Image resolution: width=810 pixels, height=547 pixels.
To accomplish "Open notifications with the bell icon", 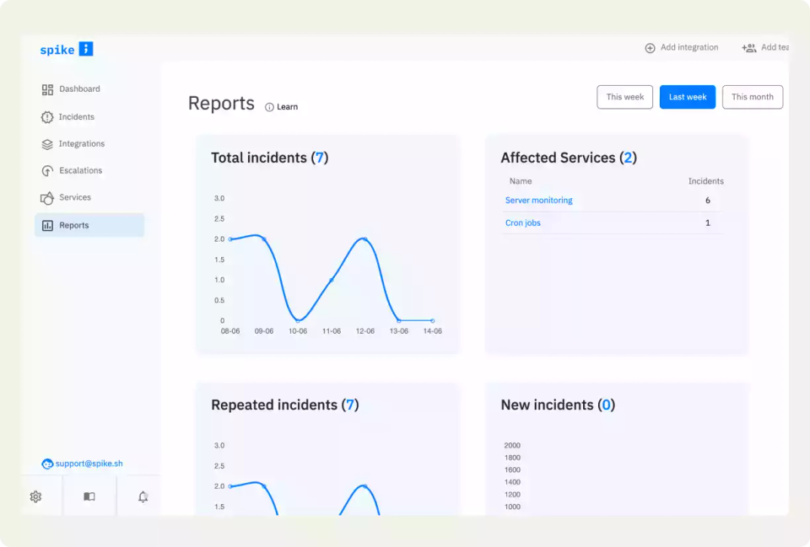I will click(x=143, y=496).
